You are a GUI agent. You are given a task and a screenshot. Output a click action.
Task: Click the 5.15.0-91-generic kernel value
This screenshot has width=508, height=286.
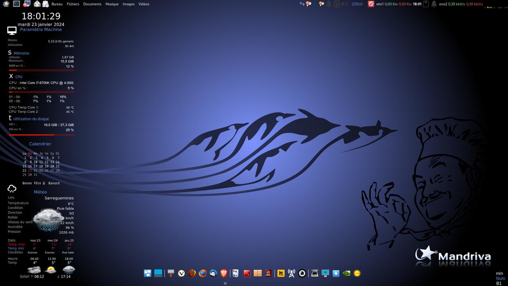pos(61,41)
